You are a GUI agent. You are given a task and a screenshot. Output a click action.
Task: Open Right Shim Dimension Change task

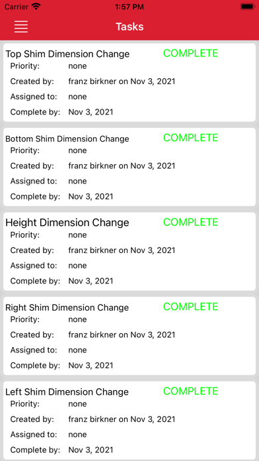tap(129, 336)
